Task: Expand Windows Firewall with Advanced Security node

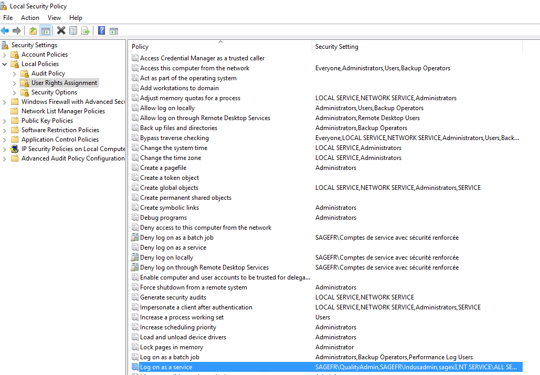Action: (x=5, y=102)
